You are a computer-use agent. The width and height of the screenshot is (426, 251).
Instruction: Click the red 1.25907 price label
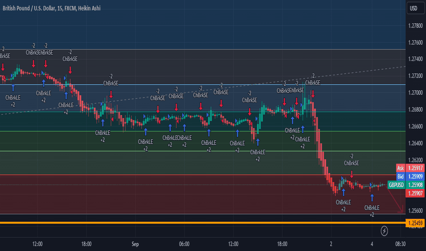coord(415,193)
